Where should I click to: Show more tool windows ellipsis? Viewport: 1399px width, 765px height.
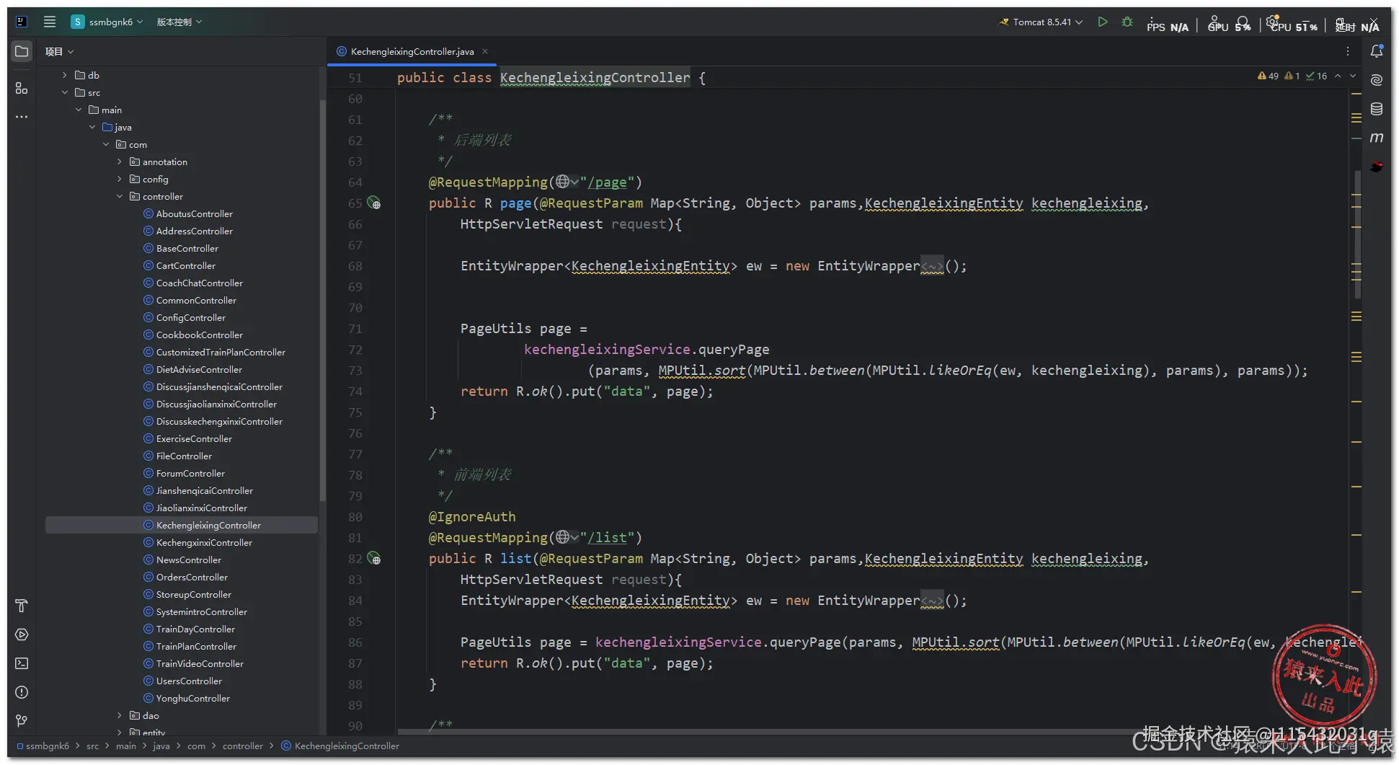click(x=22, y=117)
